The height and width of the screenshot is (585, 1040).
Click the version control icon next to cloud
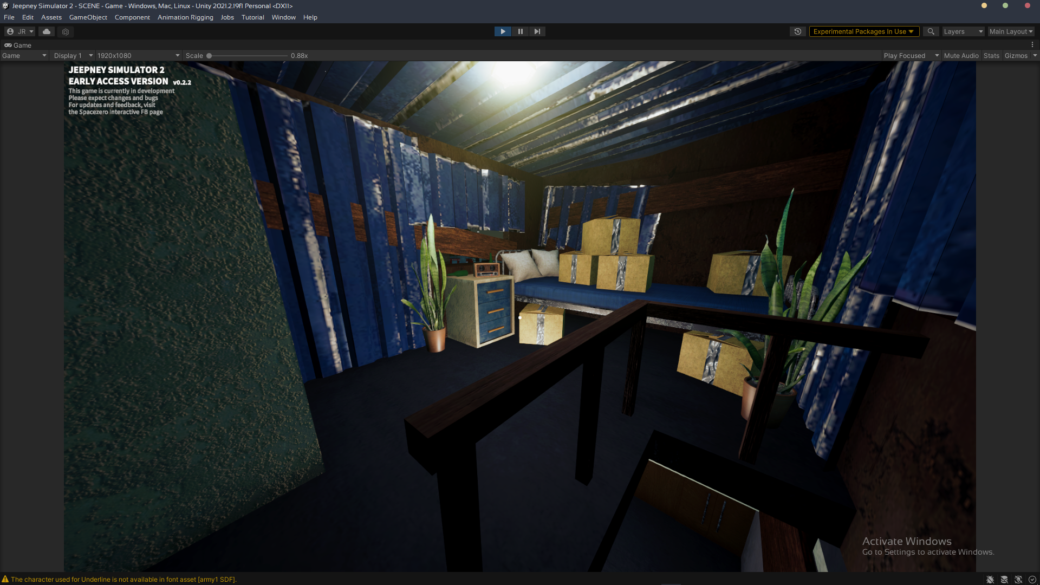point(66,31)
